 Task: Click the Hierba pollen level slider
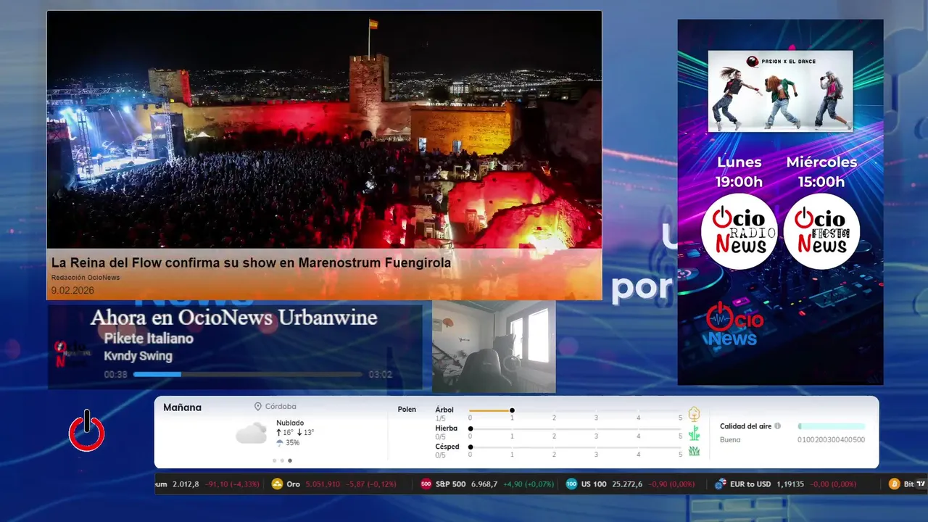[576, 429]
